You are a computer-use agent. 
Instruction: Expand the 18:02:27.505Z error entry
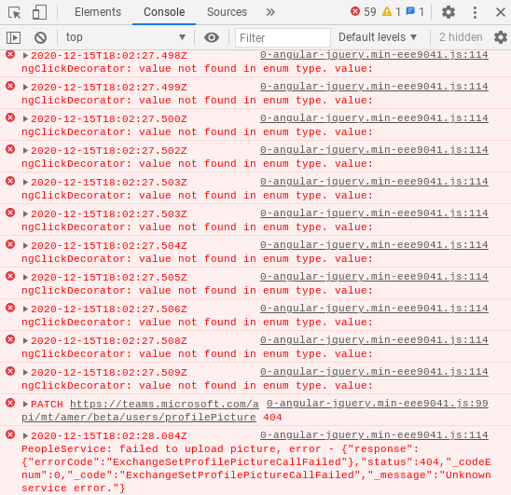click(x=25, y=277)
